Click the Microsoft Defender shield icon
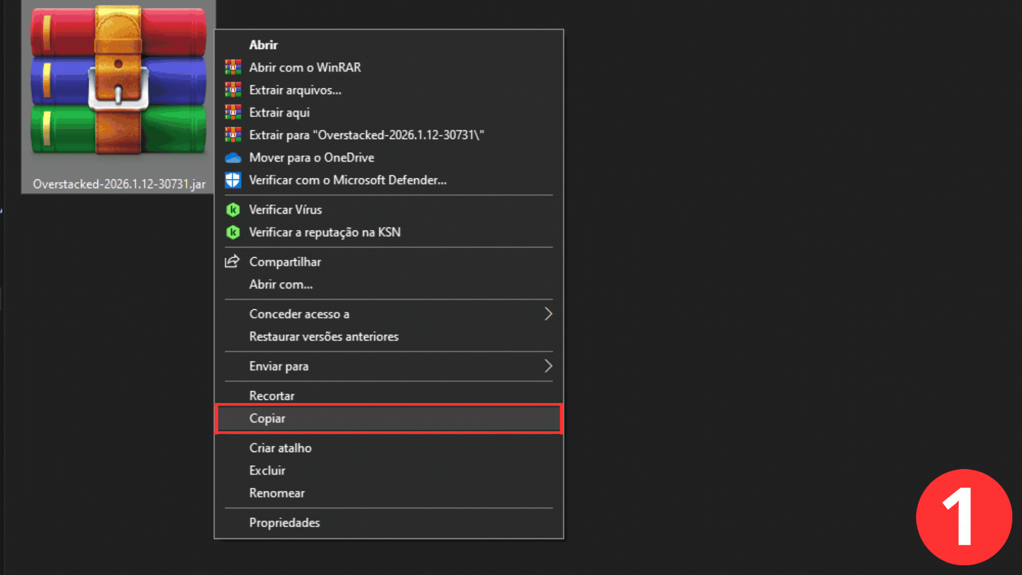Viewport: 1022px width, 575px height. click(x=233, y=180)
